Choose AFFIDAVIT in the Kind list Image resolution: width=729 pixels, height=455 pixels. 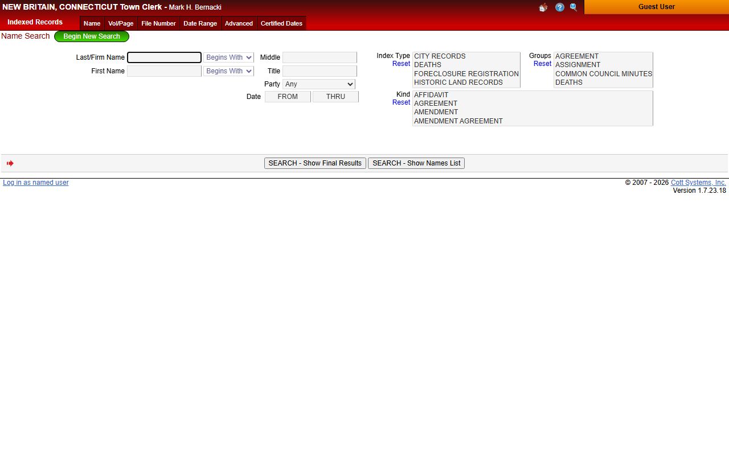[431, 95]
